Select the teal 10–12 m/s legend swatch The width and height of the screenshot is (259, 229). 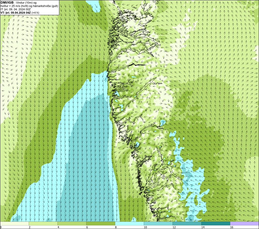pos(158,223)
